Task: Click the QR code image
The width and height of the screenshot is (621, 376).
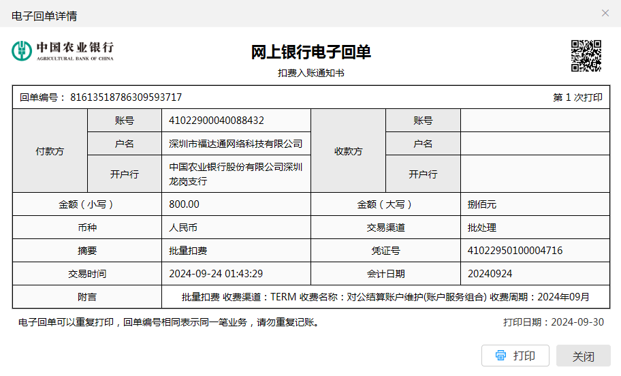Action: (586, 56)
